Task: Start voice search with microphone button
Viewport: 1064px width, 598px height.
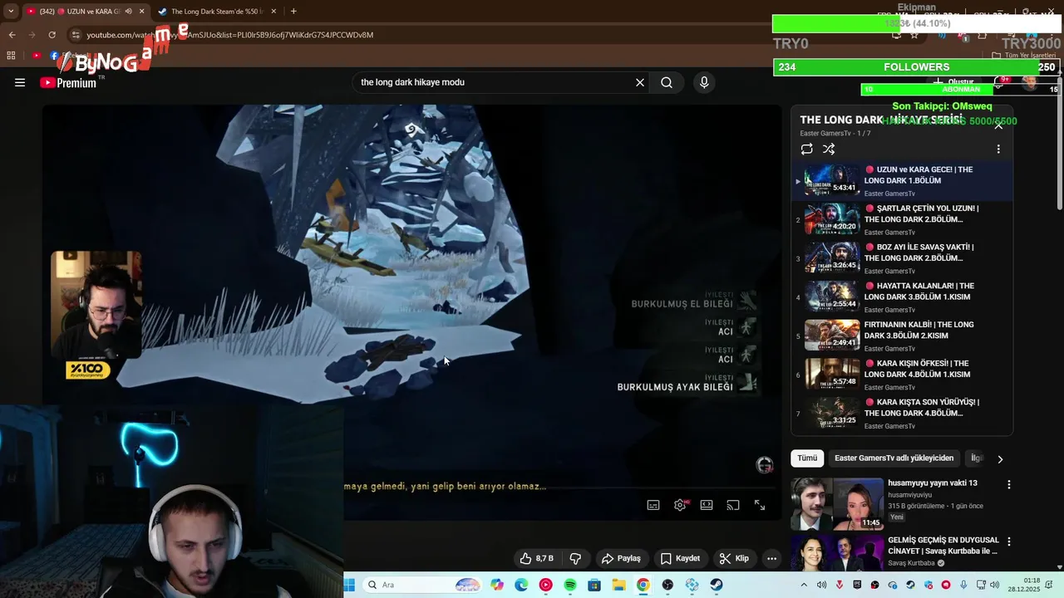Action: 704,82
